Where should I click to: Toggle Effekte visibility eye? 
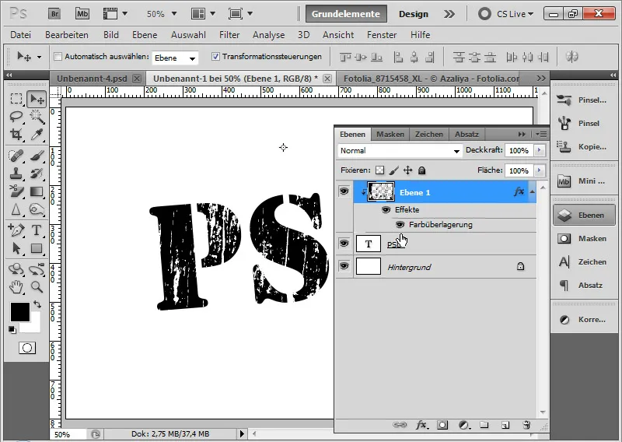386,209
